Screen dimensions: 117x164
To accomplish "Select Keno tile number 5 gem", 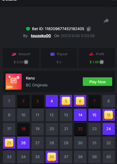I will [x=66, y=101].
